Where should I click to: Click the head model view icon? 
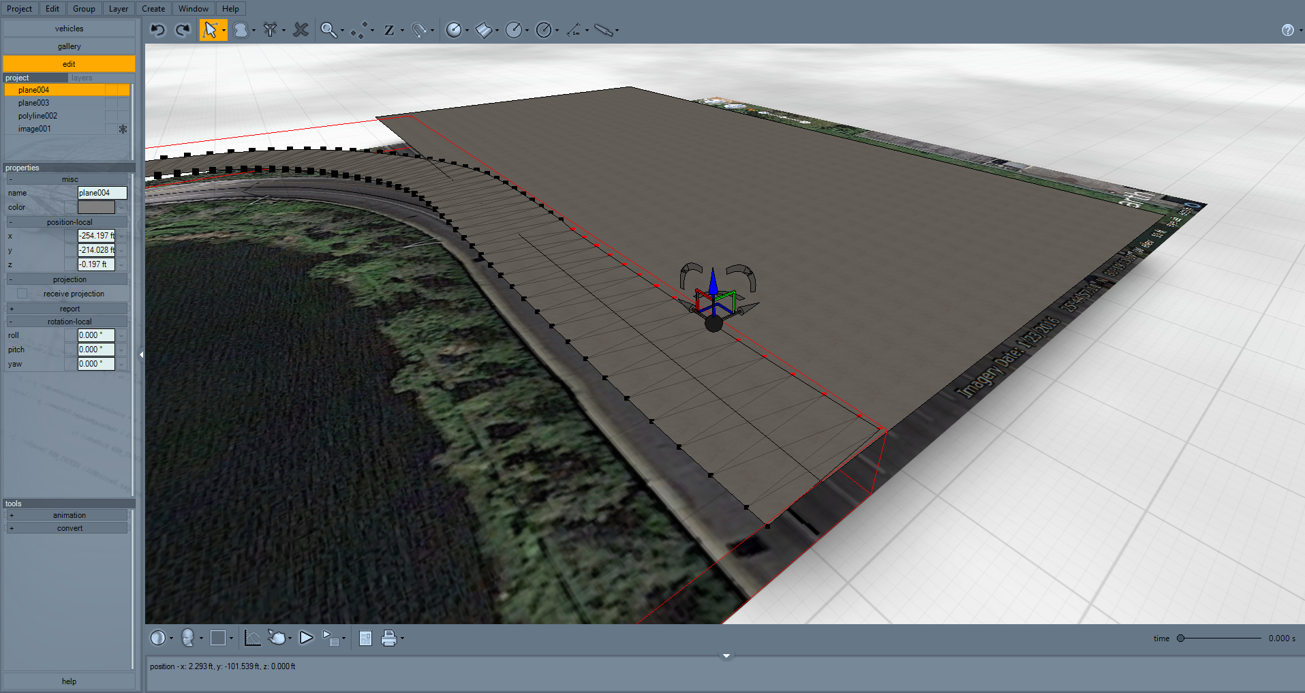pyautogui.click(x=188, y=638)
